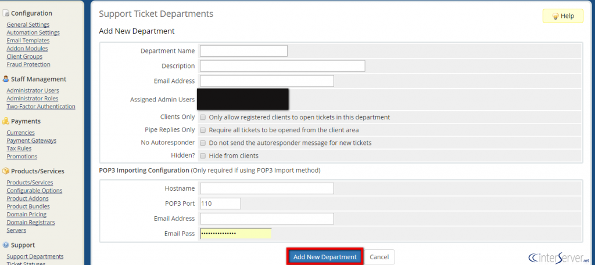Go to Domain Pricing
Viewport: 595px width, 265px height.
click(27, 215)
